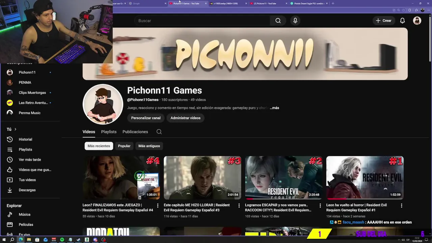The width and height of the screenshot is (432, 243).
Task: Open Resident Evil Requiem #4 thumbnail
Action: pyautogui.click(x=121, y=178)
